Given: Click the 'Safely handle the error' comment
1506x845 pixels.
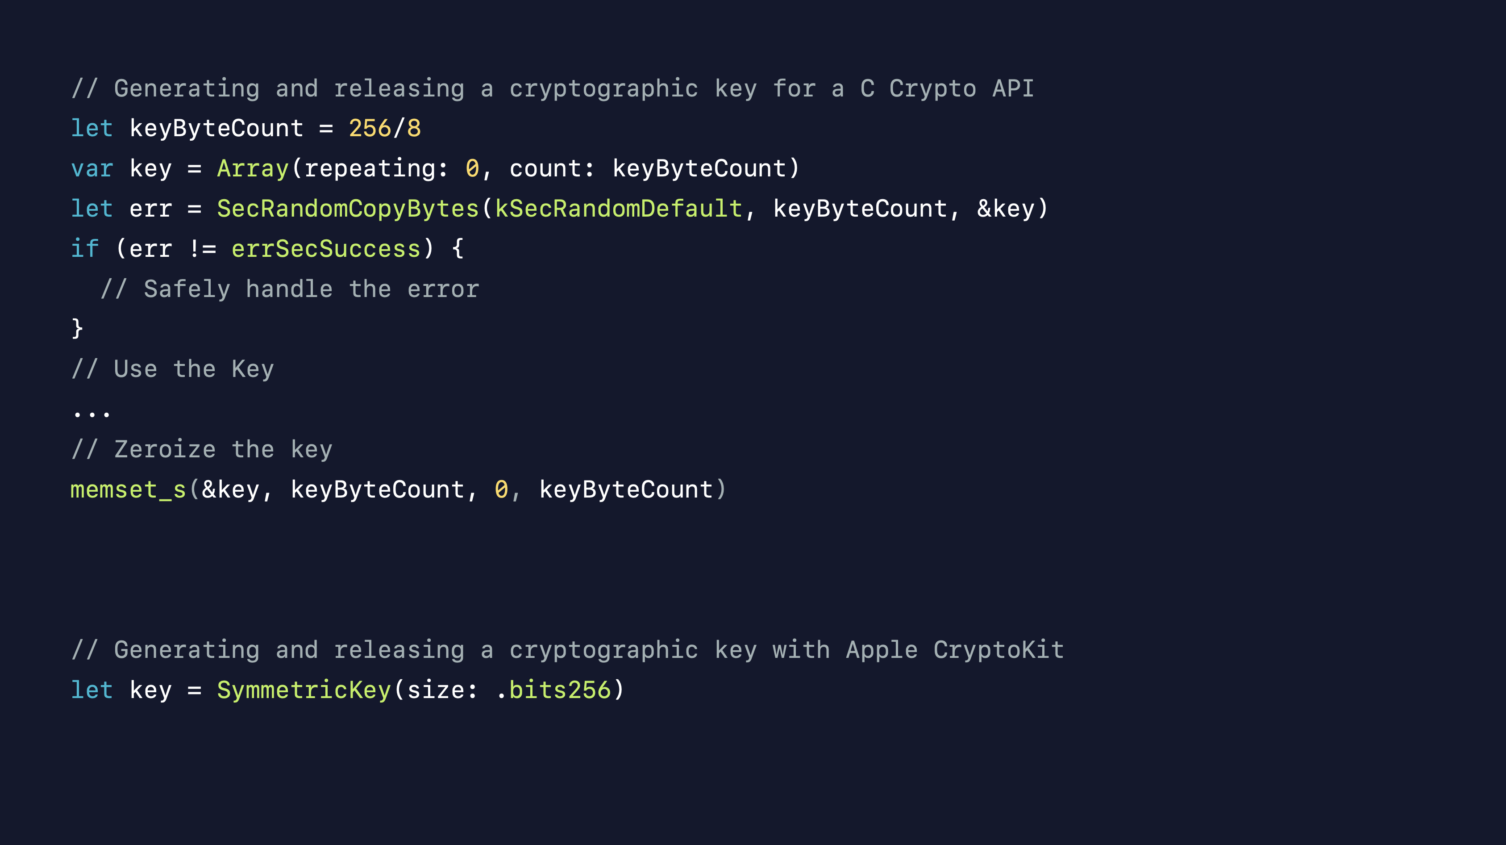Looking at the screenshot, I should (x=290, y=289).
